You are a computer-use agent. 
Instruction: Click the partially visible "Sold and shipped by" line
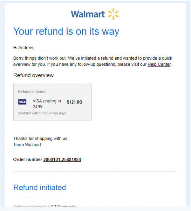45,206
